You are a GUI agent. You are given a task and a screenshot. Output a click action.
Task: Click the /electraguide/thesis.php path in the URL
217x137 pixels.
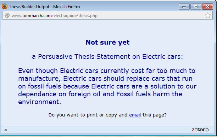pyautogui.click(x=75, y=16)
